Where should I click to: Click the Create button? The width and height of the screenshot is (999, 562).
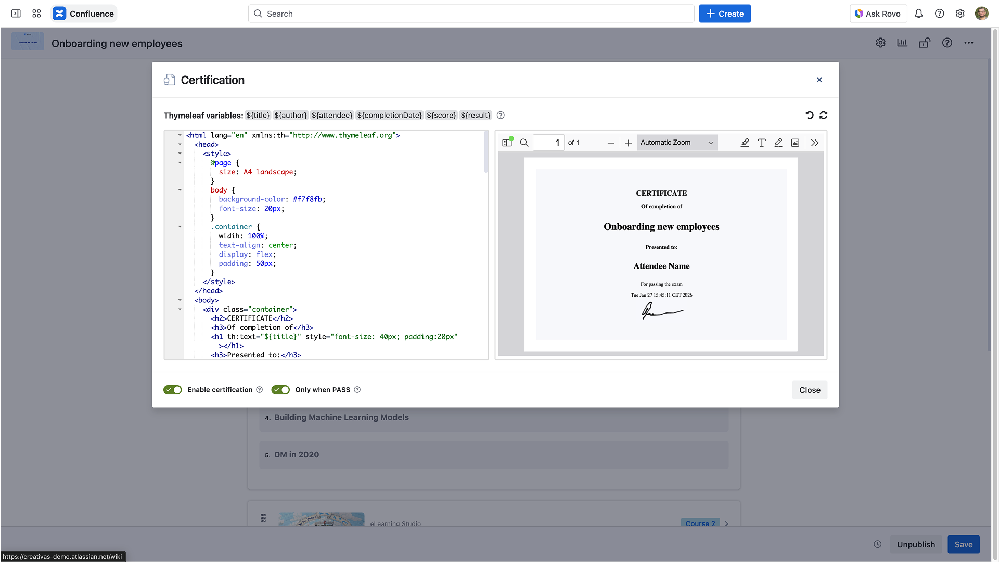[x=724, y=14]
